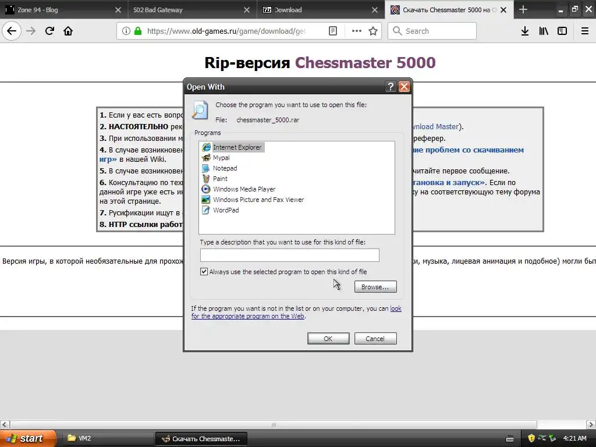Click the Browse... button
Image resolution: width=596 pixels, height=447 pixels.
(x=375, y=286)
